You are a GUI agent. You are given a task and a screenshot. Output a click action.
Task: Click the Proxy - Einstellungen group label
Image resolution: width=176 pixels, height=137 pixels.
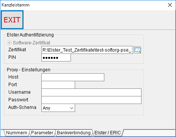coord(28,70)
